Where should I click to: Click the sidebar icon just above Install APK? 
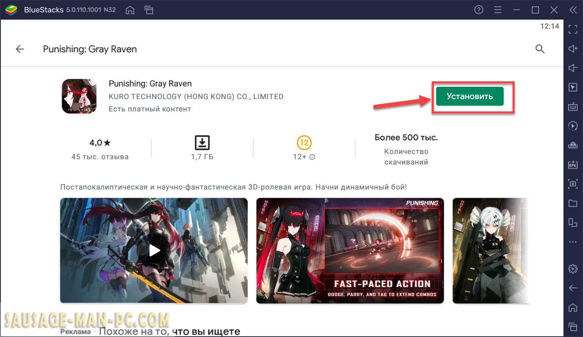pos(573,145)
